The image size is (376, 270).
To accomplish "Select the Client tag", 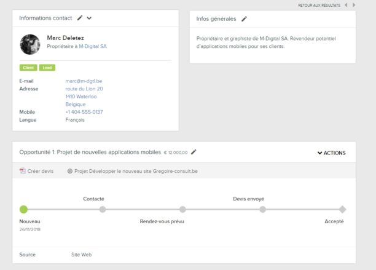I will pos(28,68).
